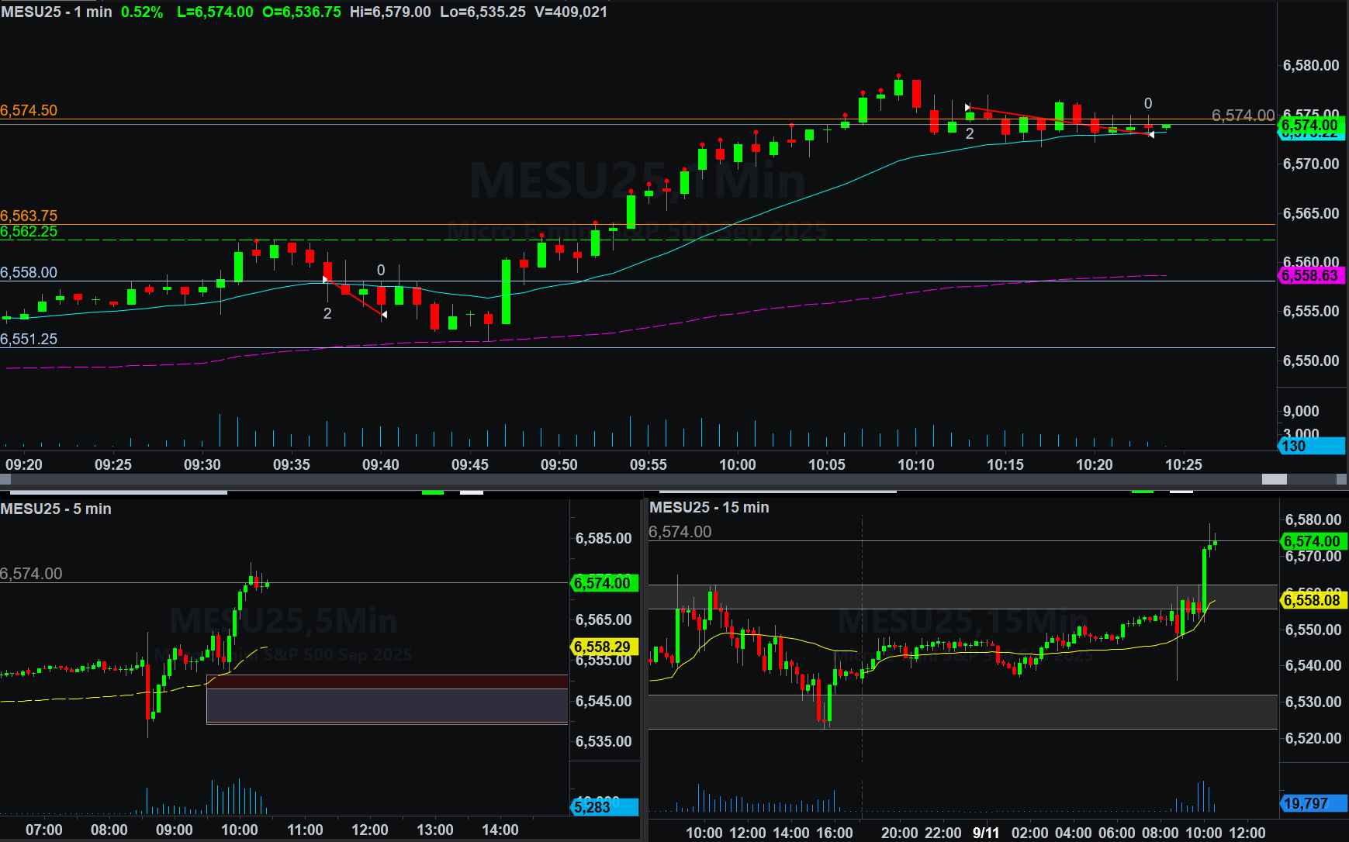Click the orange 6,574.50 level label

pyautogui.click(x=29, y=110)
